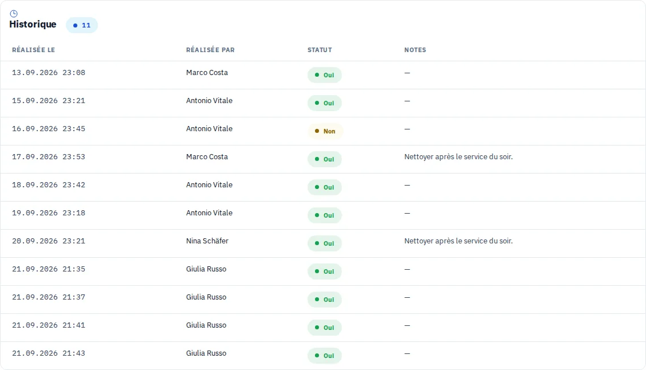
Task: Click the note text in the 20.09.2026 row
Action: coord(459,241)
